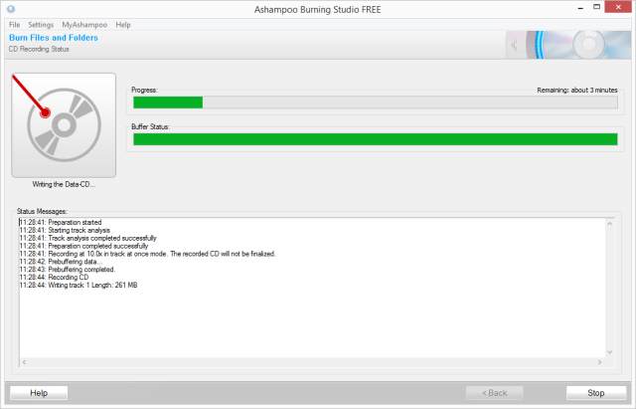Click the status log scroll up arrow

tap(609, 224)
